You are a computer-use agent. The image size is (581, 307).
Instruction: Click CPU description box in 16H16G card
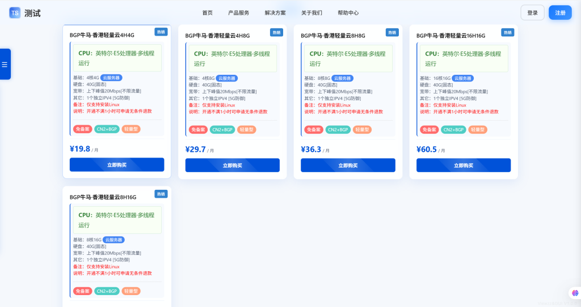click(x=464, y=59)
